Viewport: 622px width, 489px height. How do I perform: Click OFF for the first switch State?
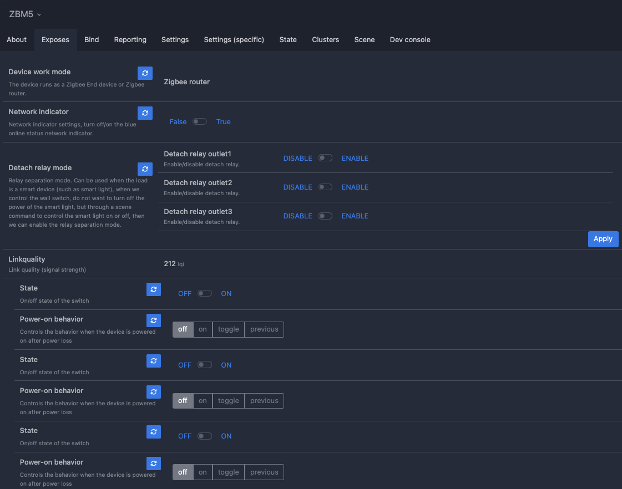pyautogui.click(x=185, y=294)
